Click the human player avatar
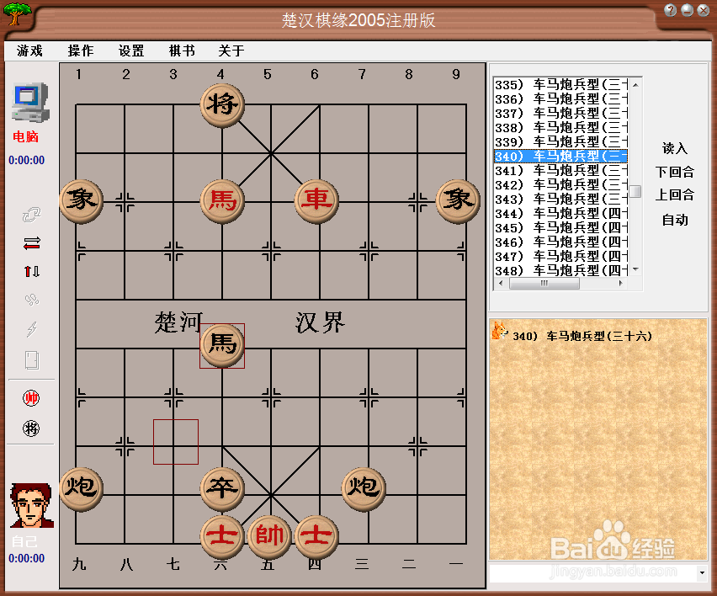The image size is (717, 596). click(x=31, y=505)
